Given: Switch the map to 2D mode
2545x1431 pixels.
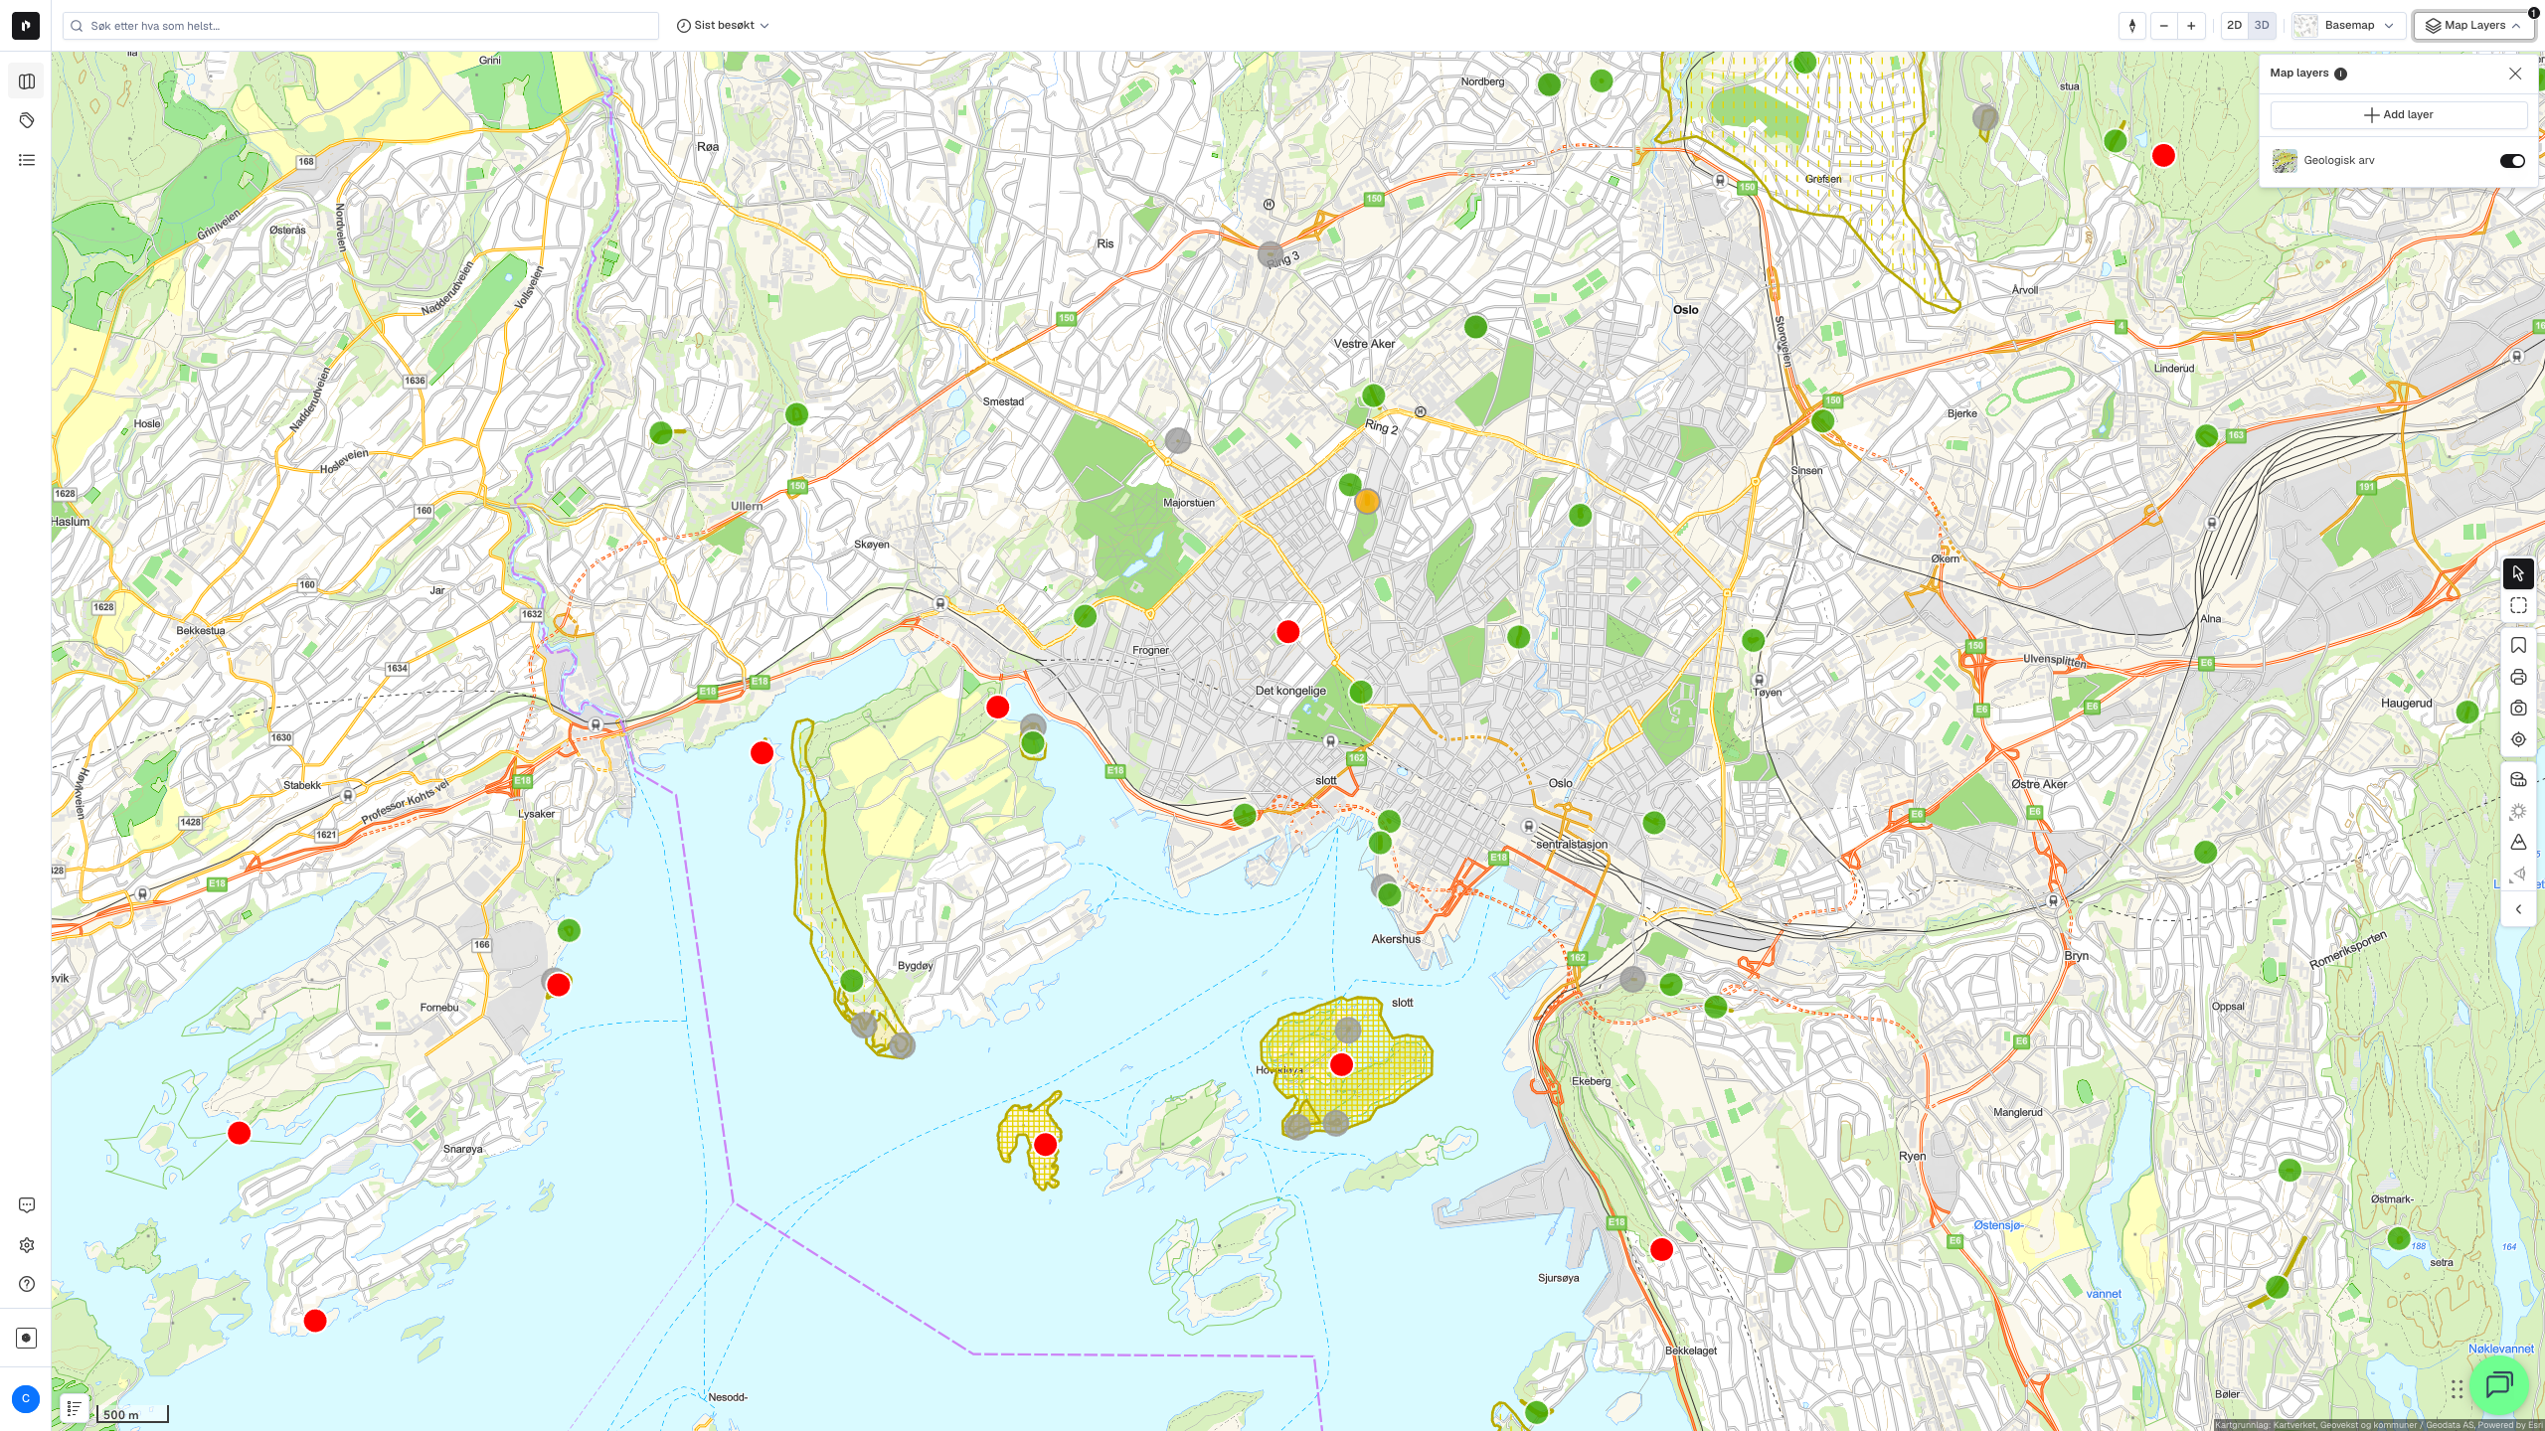Looking at the screenshot, I should point(2235,26).
